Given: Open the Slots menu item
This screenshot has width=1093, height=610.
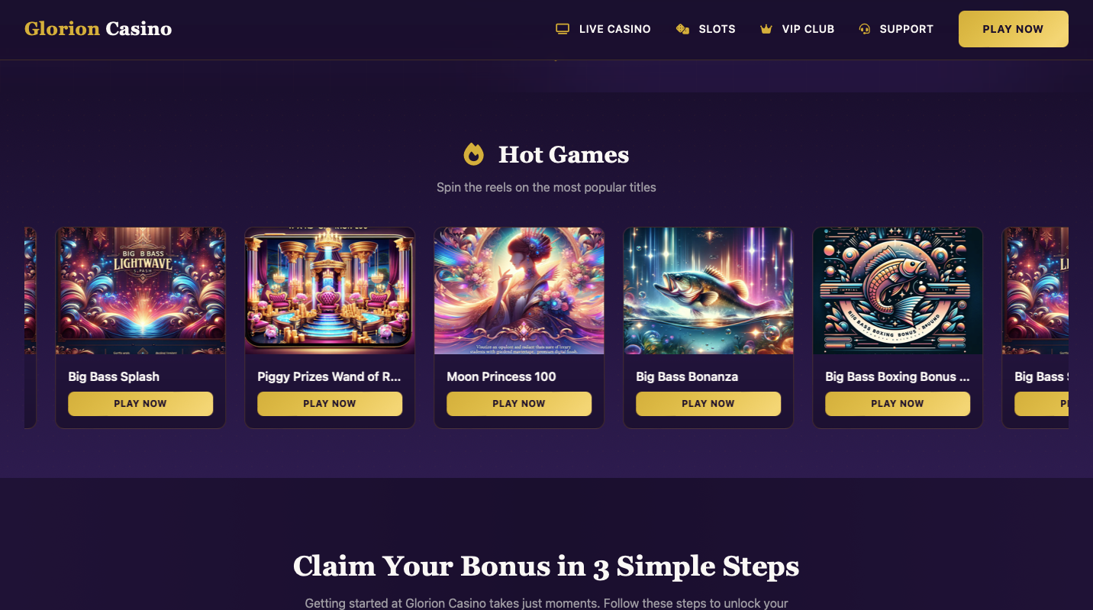Looking at the screenshot, I should (706, 29).
